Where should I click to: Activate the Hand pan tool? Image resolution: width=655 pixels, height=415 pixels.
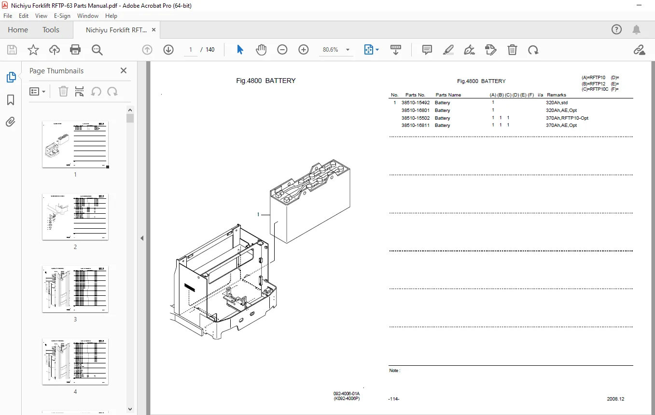point(261,50)
